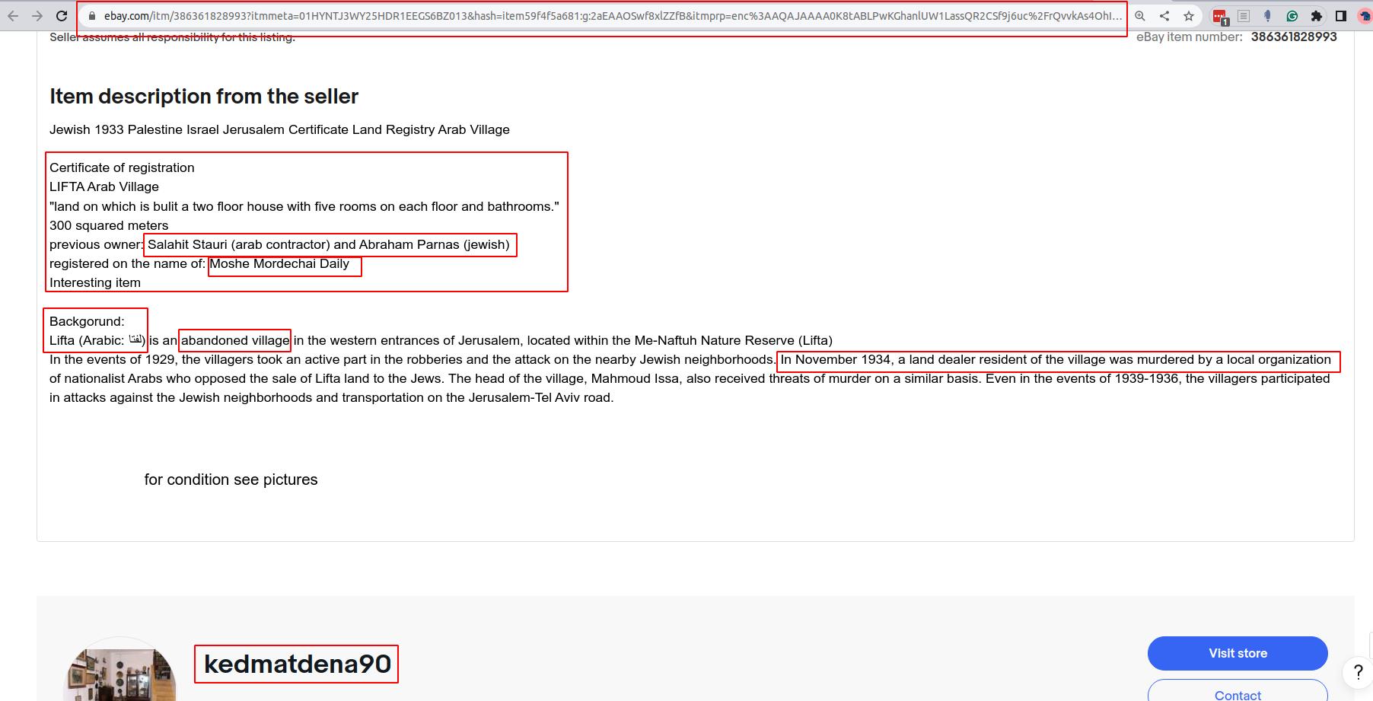Reload the eBay listing page
The width and height of the screenshot is (1373, 701).
coord(62,16)
